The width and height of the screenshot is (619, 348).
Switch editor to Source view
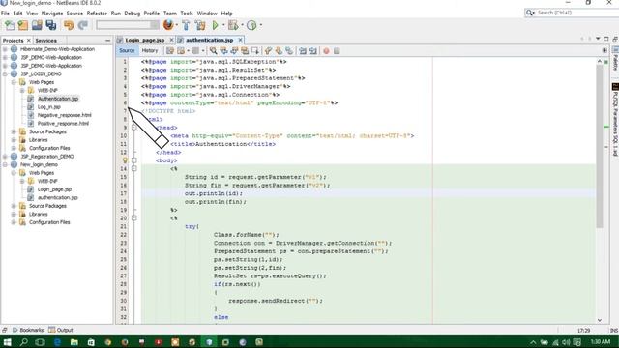pos(127,51)
